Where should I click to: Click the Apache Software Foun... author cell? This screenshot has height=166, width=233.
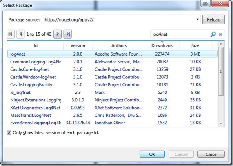[118, 54]
